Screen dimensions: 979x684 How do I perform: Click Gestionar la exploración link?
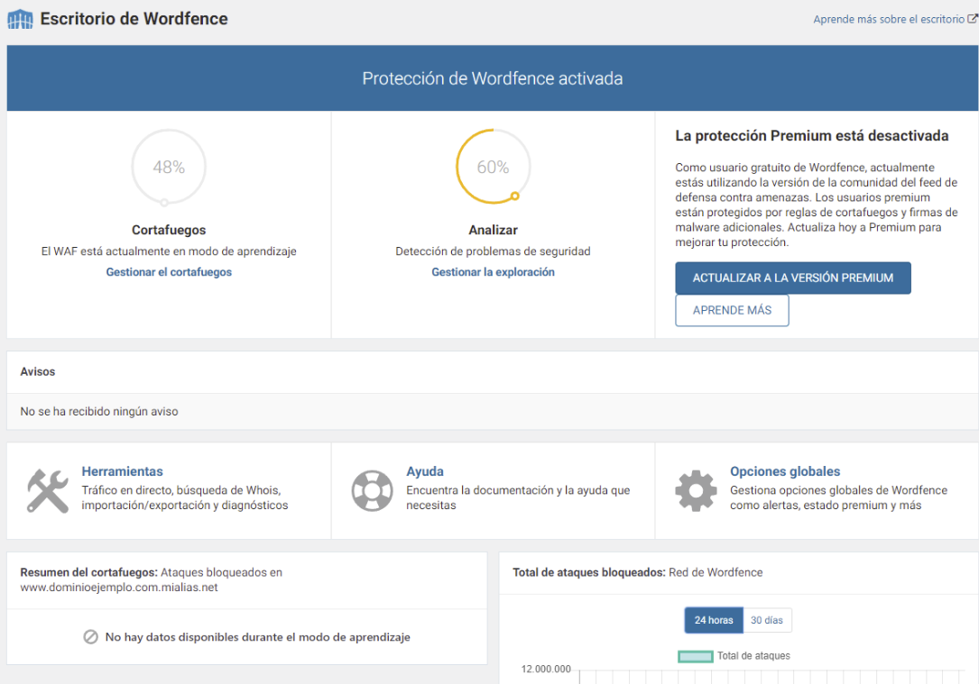pos(493,272)
